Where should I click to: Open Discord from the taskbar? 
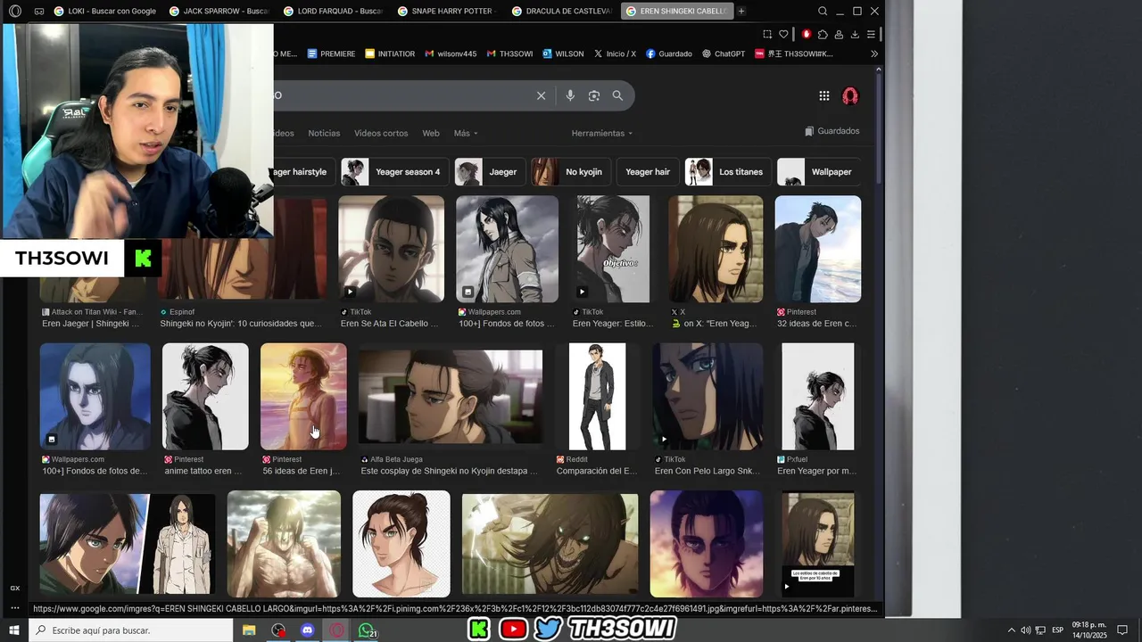coord(308,630)
